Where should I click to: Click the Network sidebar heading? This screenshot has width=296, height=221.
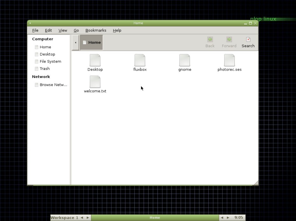coord(41,77)
